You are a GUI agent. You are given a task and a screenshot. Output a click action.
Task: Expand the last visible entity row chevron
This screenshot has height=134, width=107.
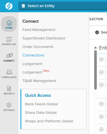point(101,129)
